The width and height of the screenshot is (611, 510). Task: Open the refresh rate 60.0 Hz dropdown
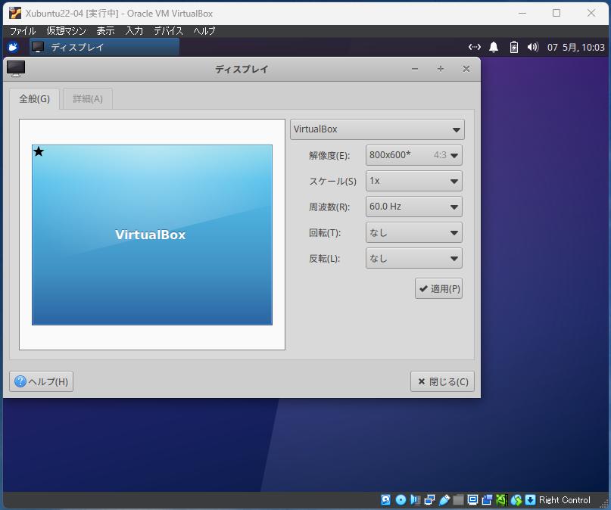click(x=414, y=207)
